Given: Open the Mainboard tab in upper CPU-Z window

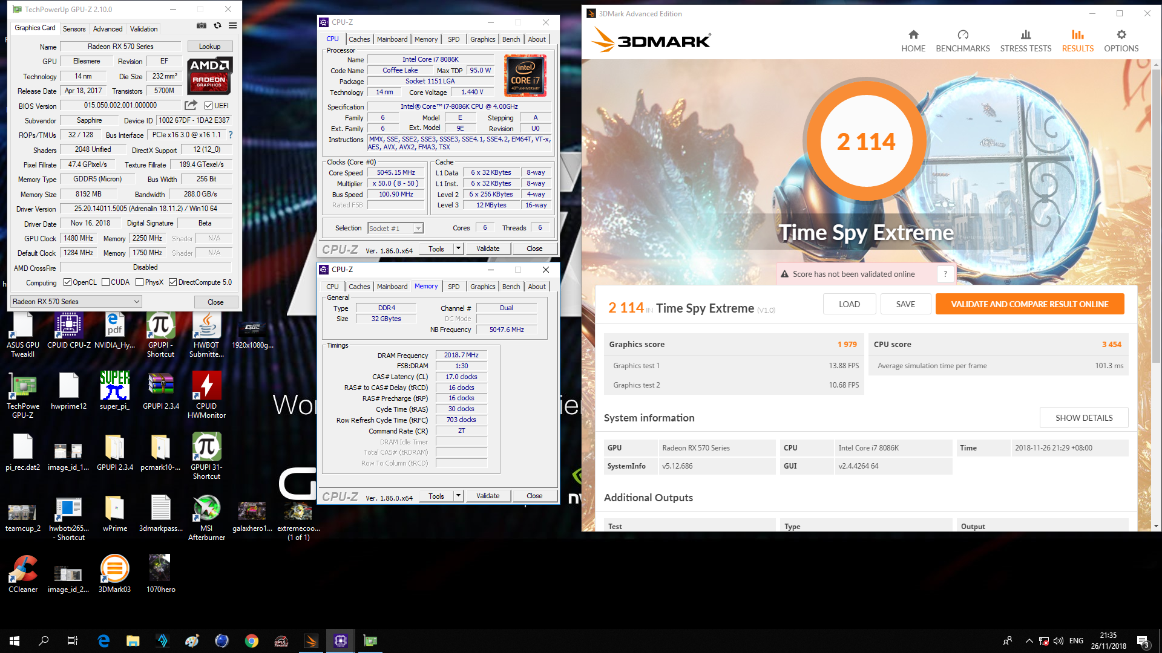Looking at the screenshot, I should tap(392, 39).
